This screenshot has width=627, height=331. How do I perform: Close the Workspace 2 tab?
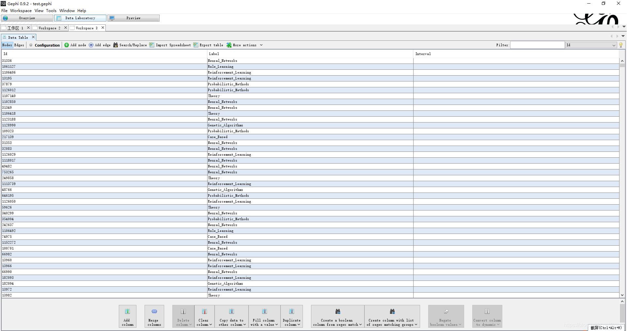coord(66,28)
